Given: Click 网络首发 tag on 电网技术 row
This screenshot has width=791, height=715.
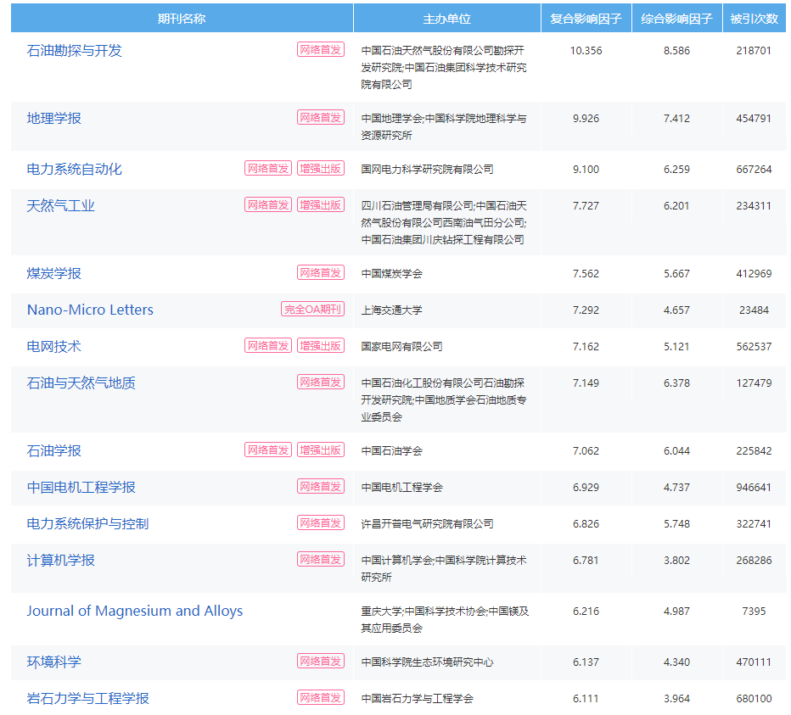Looking at the screenshot, I should (x=268, y=345).
